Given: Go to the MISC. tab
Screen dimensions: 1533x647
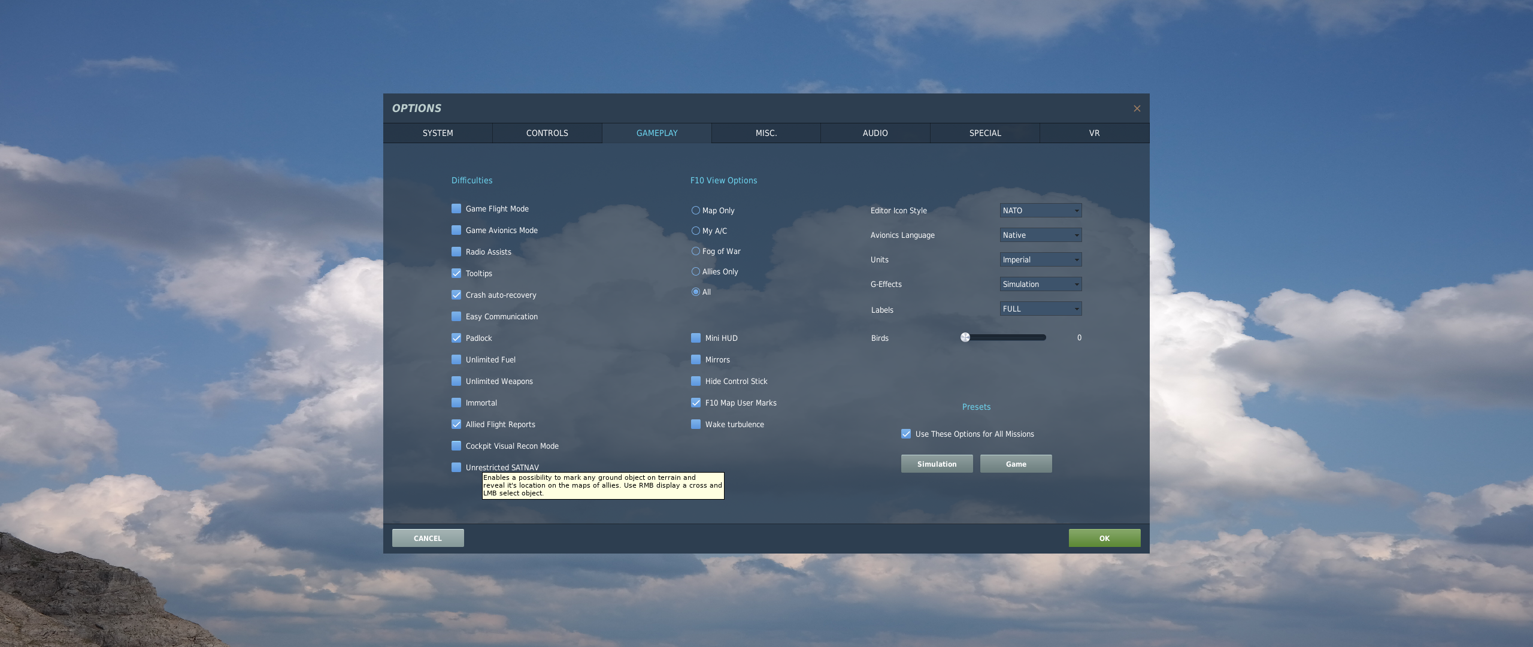Looking at the screenshot, I should [766, 133].
